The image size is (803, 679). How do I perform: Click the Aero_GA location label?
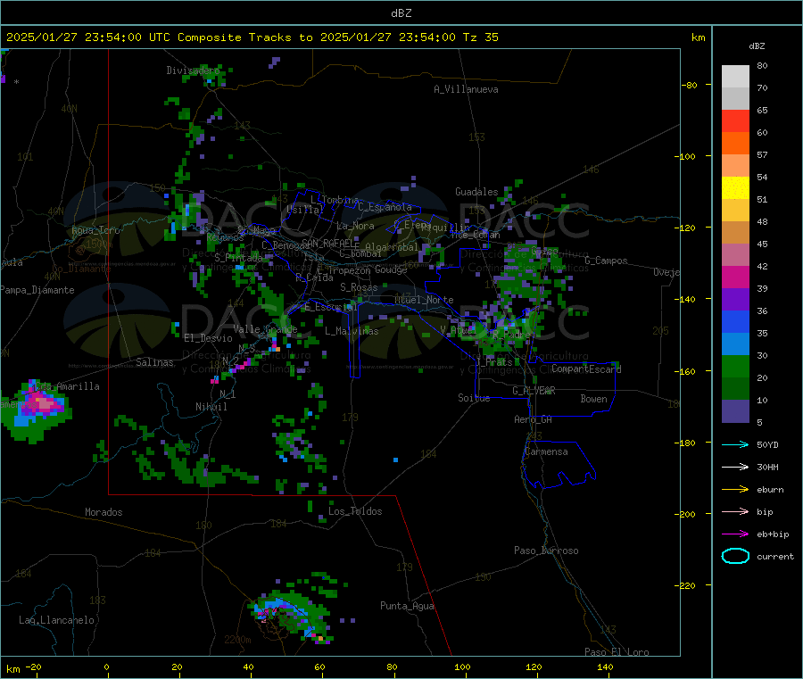tap(534, 419)
